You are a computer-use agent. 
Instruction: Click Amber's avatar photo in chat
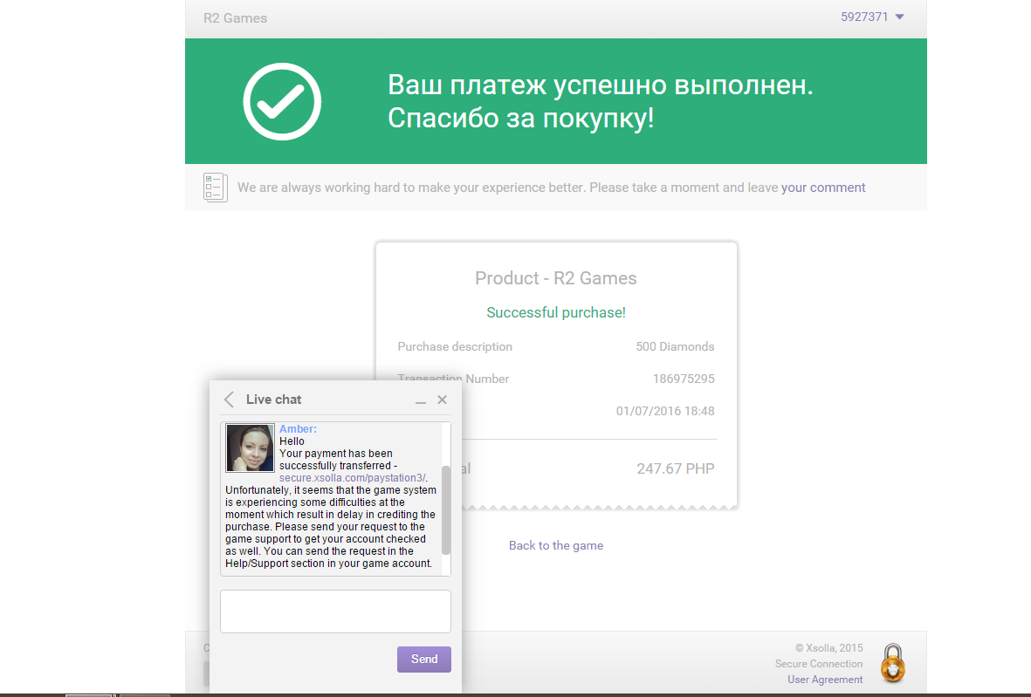tap(250, 448)
